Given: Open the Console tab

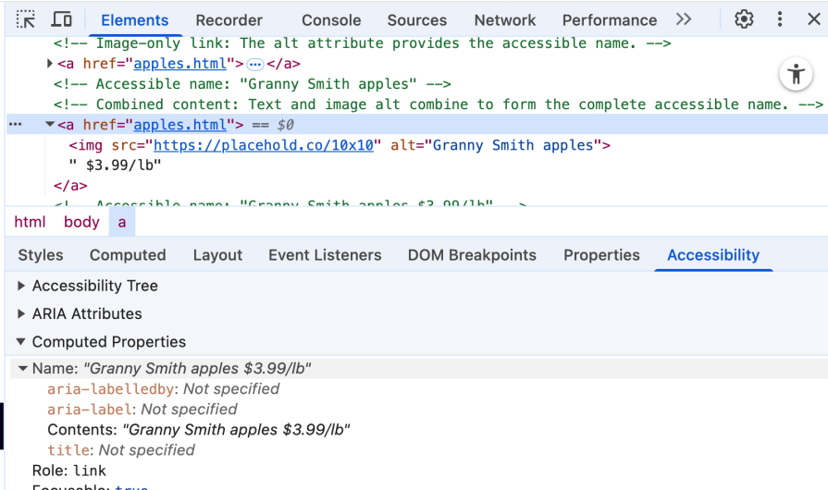Looking at the screenshot, I should [331, 20].
